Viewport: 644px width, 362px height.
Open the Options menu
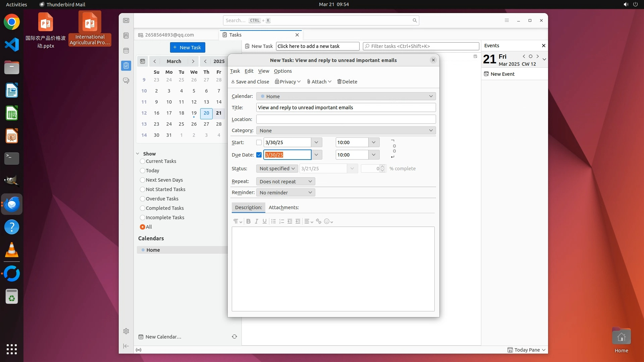[x=282, y=71]
